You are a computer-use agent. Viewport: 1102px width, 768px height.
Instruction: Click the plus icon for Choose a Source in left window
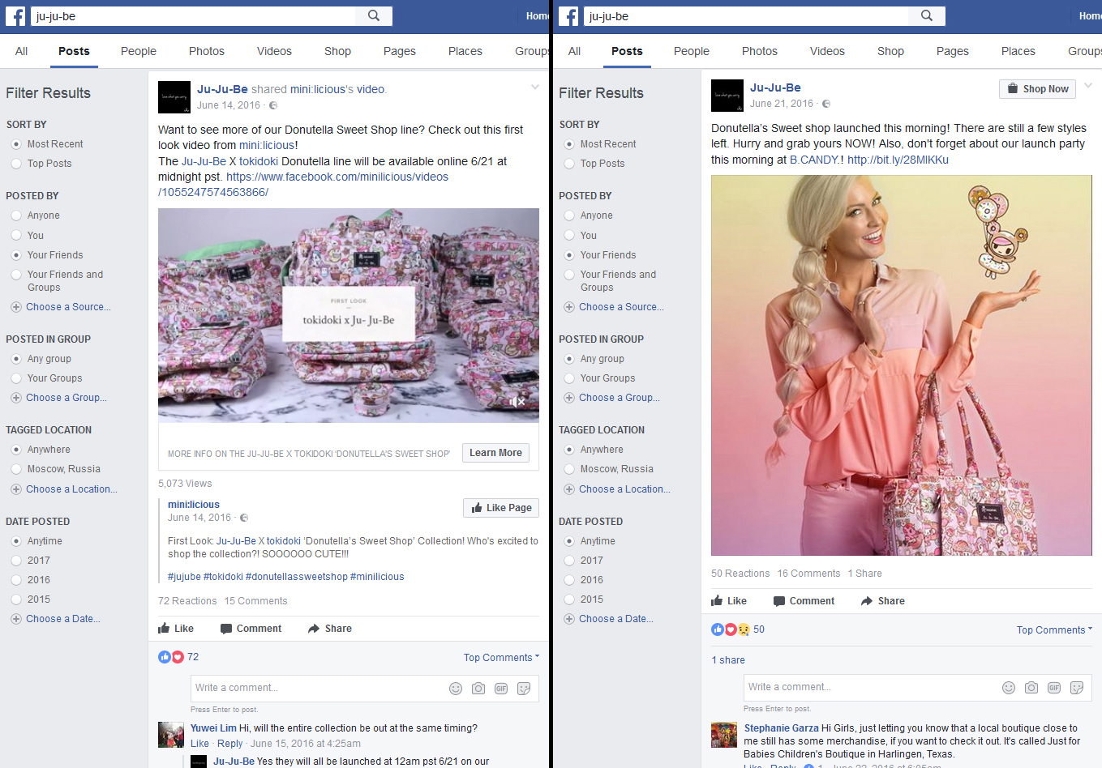[16, 307]
